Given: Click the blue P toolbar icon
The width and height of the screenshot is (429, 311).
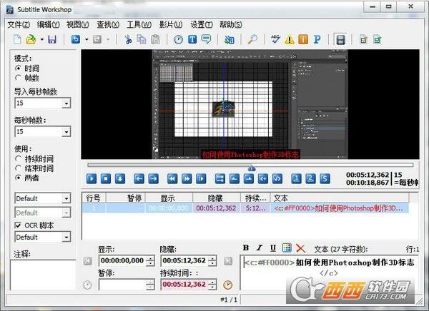Looking at the screenshot, I should click(x=317, y=40).
